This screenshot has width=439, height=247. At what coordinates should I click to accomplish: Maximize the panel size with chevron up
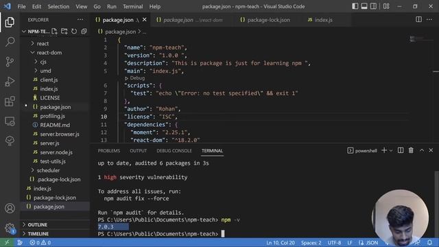pos(421,150)
